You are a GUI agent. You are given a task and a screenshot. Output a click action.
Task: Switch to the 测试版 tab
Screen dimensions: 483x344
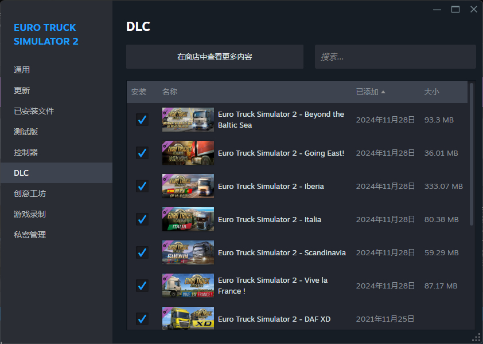coord(56,132)
